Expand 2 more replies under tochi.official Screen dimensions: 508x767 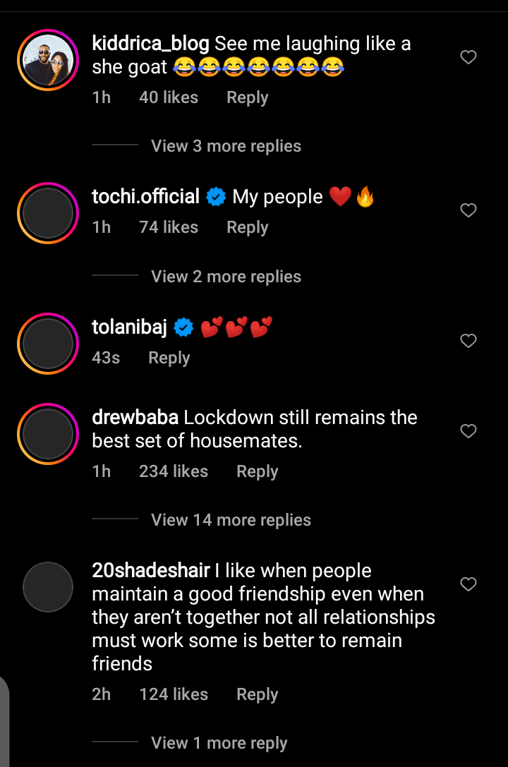pos(226,277)
